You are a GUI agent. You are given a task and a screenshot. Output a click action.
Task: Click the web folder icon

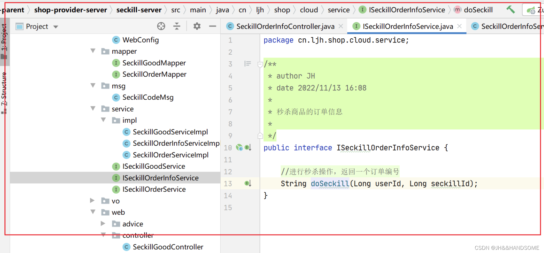[105, 212]
